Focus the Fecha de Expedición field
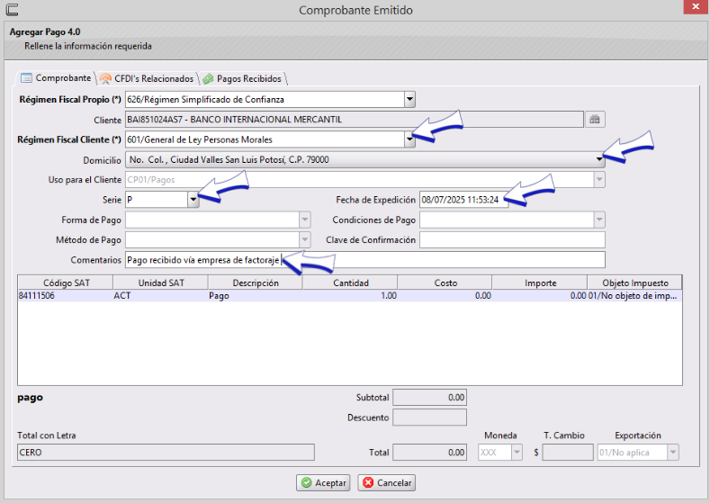The image size is (710, 503). coord(463,200)
